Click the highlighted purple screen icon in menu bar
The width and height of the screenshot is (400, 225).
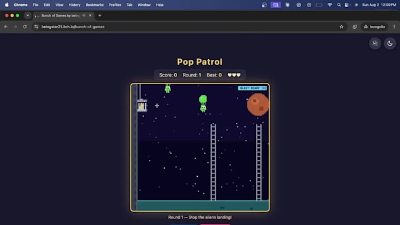tap(276, 5)
